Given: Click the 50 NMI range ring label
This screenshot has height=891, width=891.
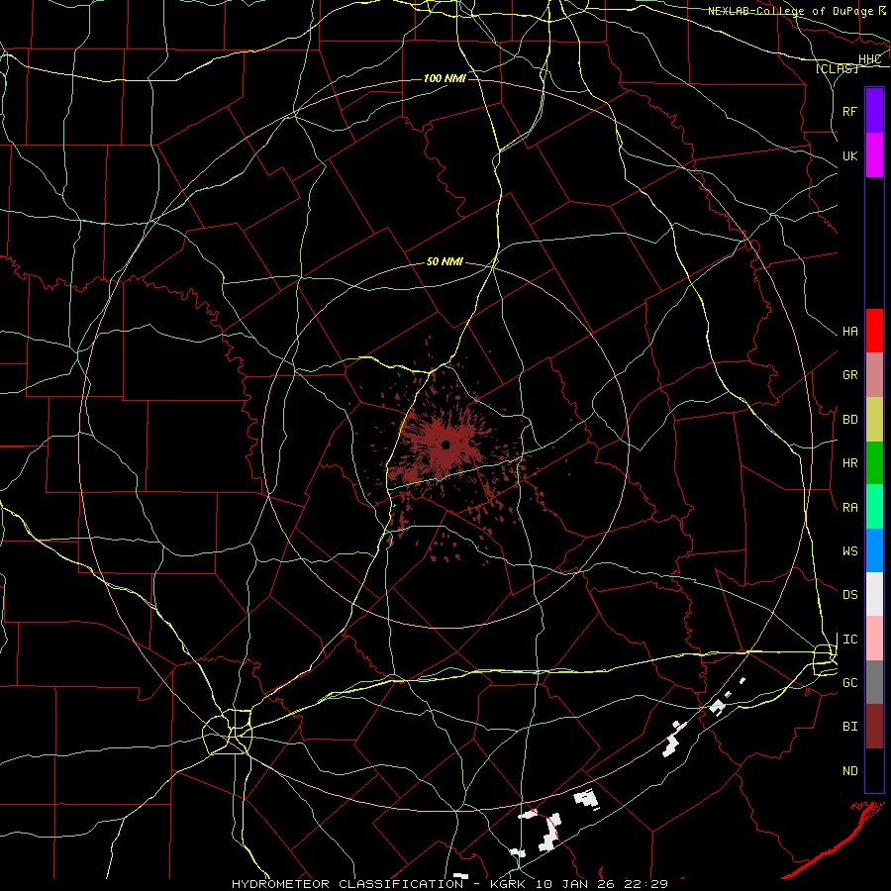Looking at the screenshot, I should pyautogui.click(x=445, y=261).
